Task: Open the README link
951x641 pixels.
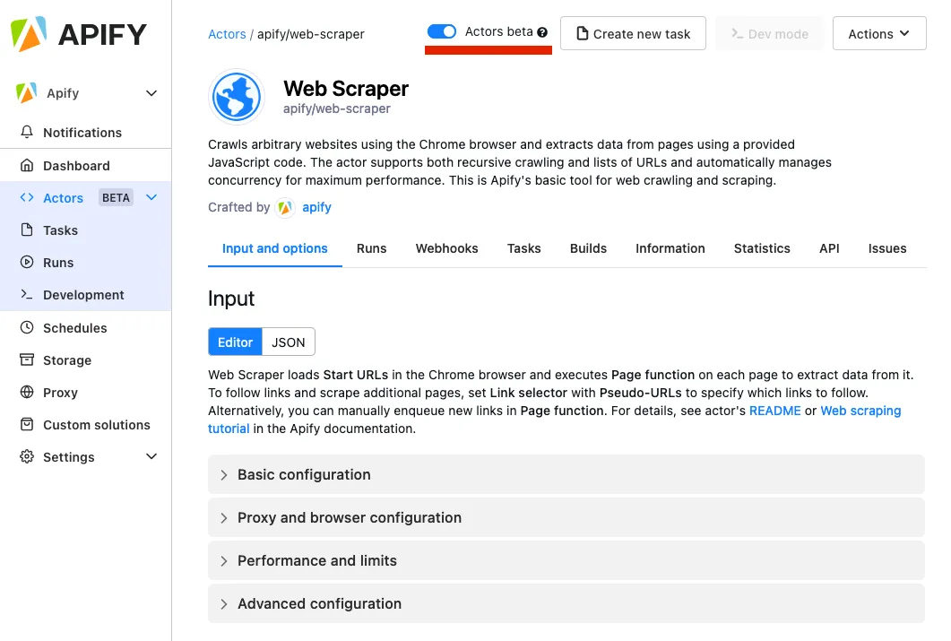Action: [x=775, y=411]
